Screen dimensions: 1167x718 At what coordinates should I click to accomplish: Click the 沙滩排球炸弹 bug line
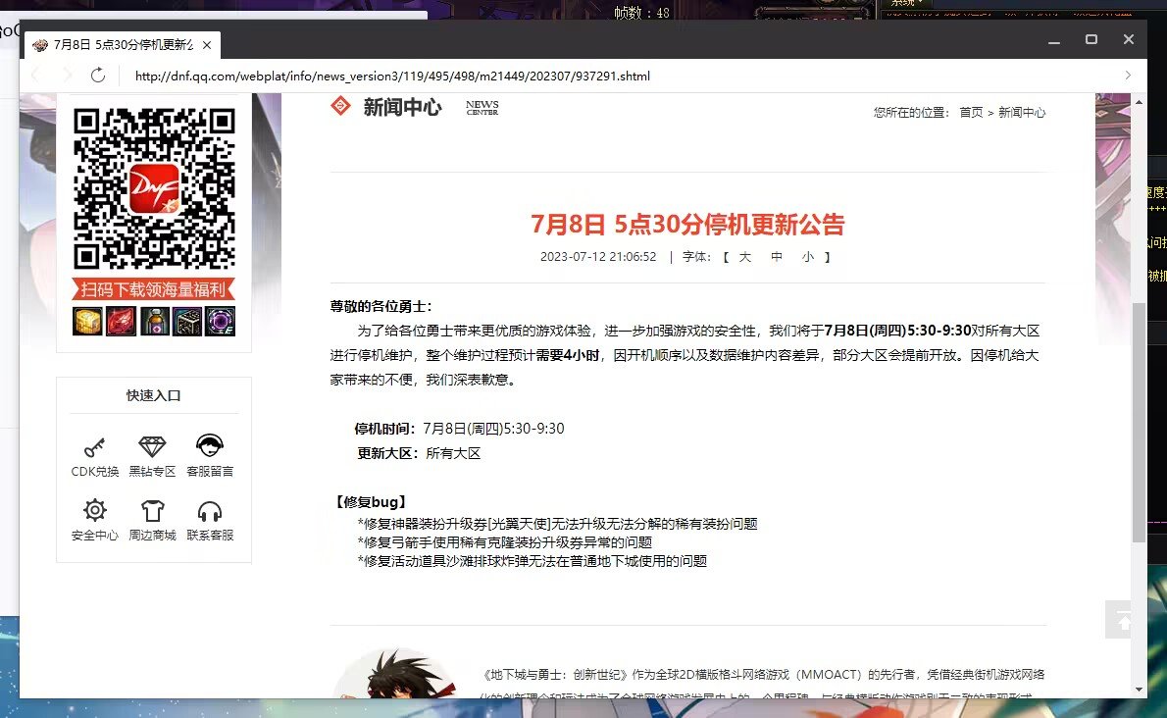pos(533,561)
